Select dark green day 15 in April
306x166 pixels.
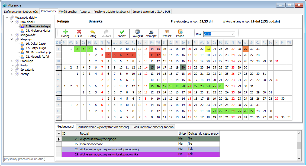[152, 67]
